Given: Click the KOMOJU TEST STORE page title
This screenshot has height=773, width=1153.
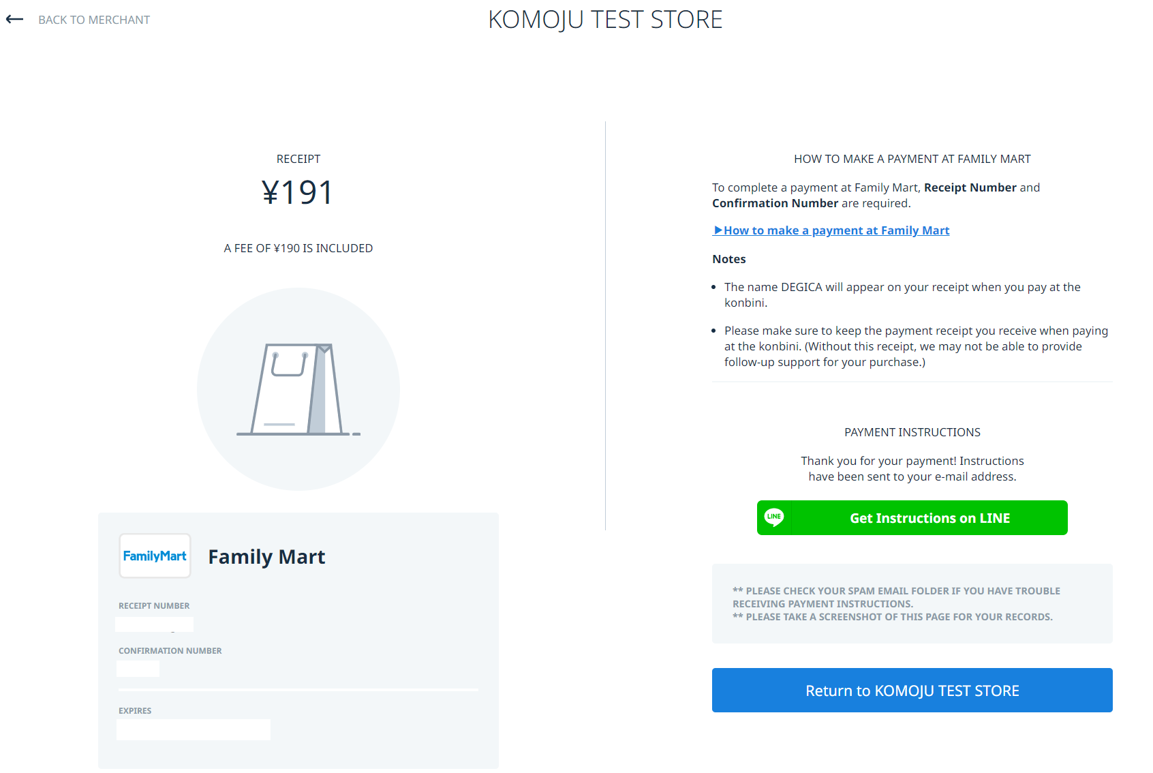Looking at the screenshot, I should (605, 20).
